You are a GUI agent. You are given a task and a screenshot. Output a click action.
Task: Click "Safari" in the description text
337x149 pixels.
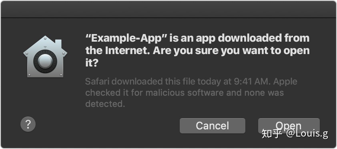[x=97, y=81]
